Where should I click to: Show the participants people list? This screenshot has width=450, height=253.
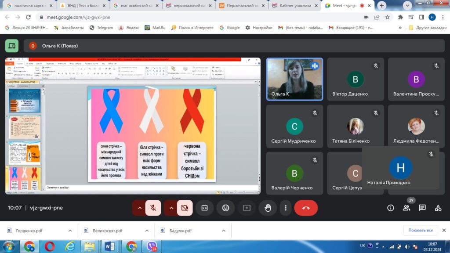406,208
